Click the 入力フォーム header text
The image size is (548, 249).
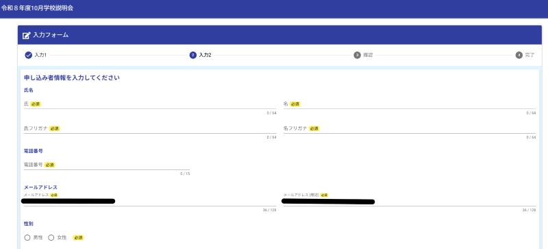pos(51,35)
